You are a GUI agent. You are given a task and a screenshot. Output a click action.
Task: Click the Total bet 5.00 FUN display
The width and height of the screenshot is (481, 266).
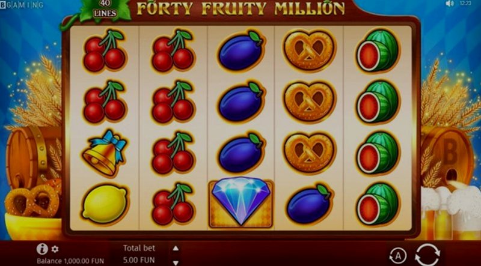139,254
